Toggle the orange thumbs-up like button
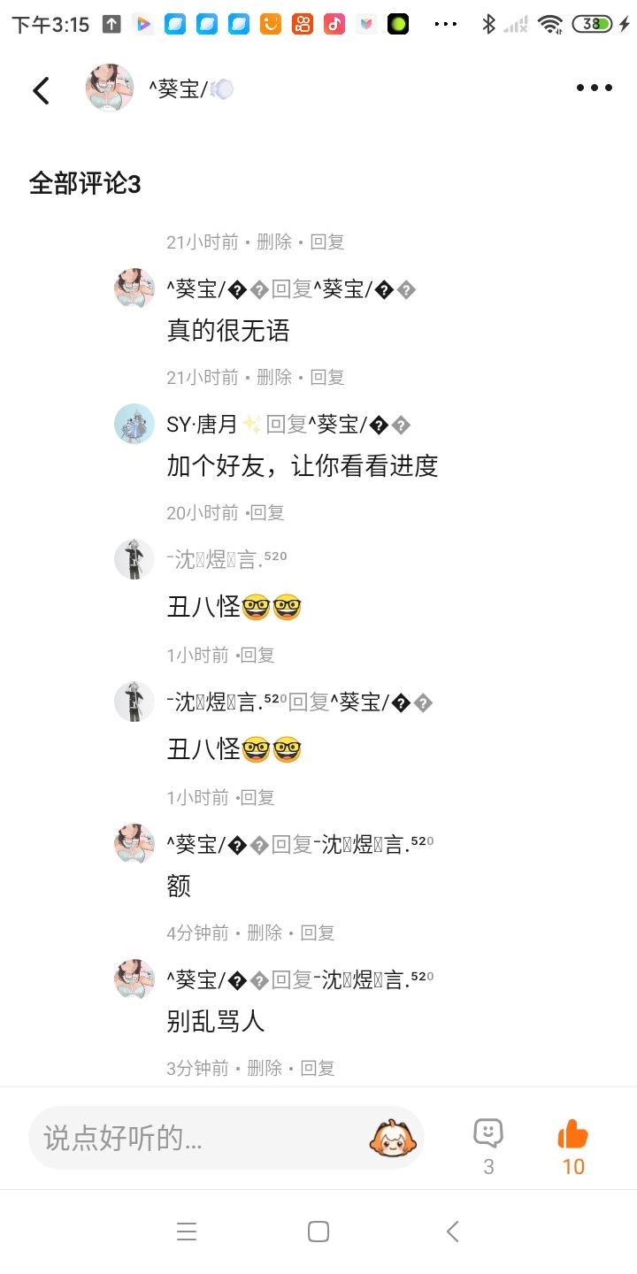The image size is (637, 1274). (x=573, y=1133)
